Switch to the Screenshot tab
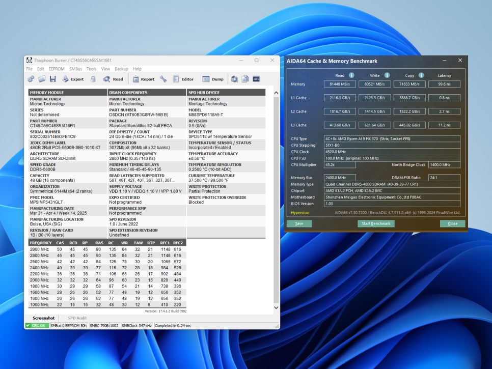This screenshot has height=369, width=492. click(44, 318)
